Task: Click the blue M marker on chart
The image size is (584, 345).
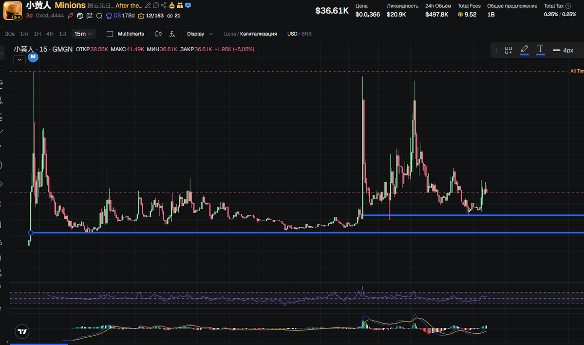Action: (33, 57)
